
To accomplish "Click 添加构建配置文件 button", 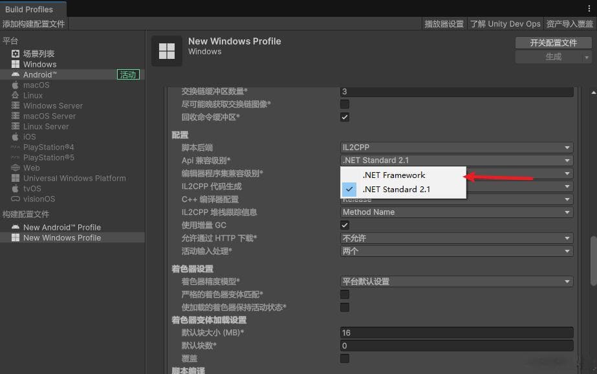I will tap(34, 24).
